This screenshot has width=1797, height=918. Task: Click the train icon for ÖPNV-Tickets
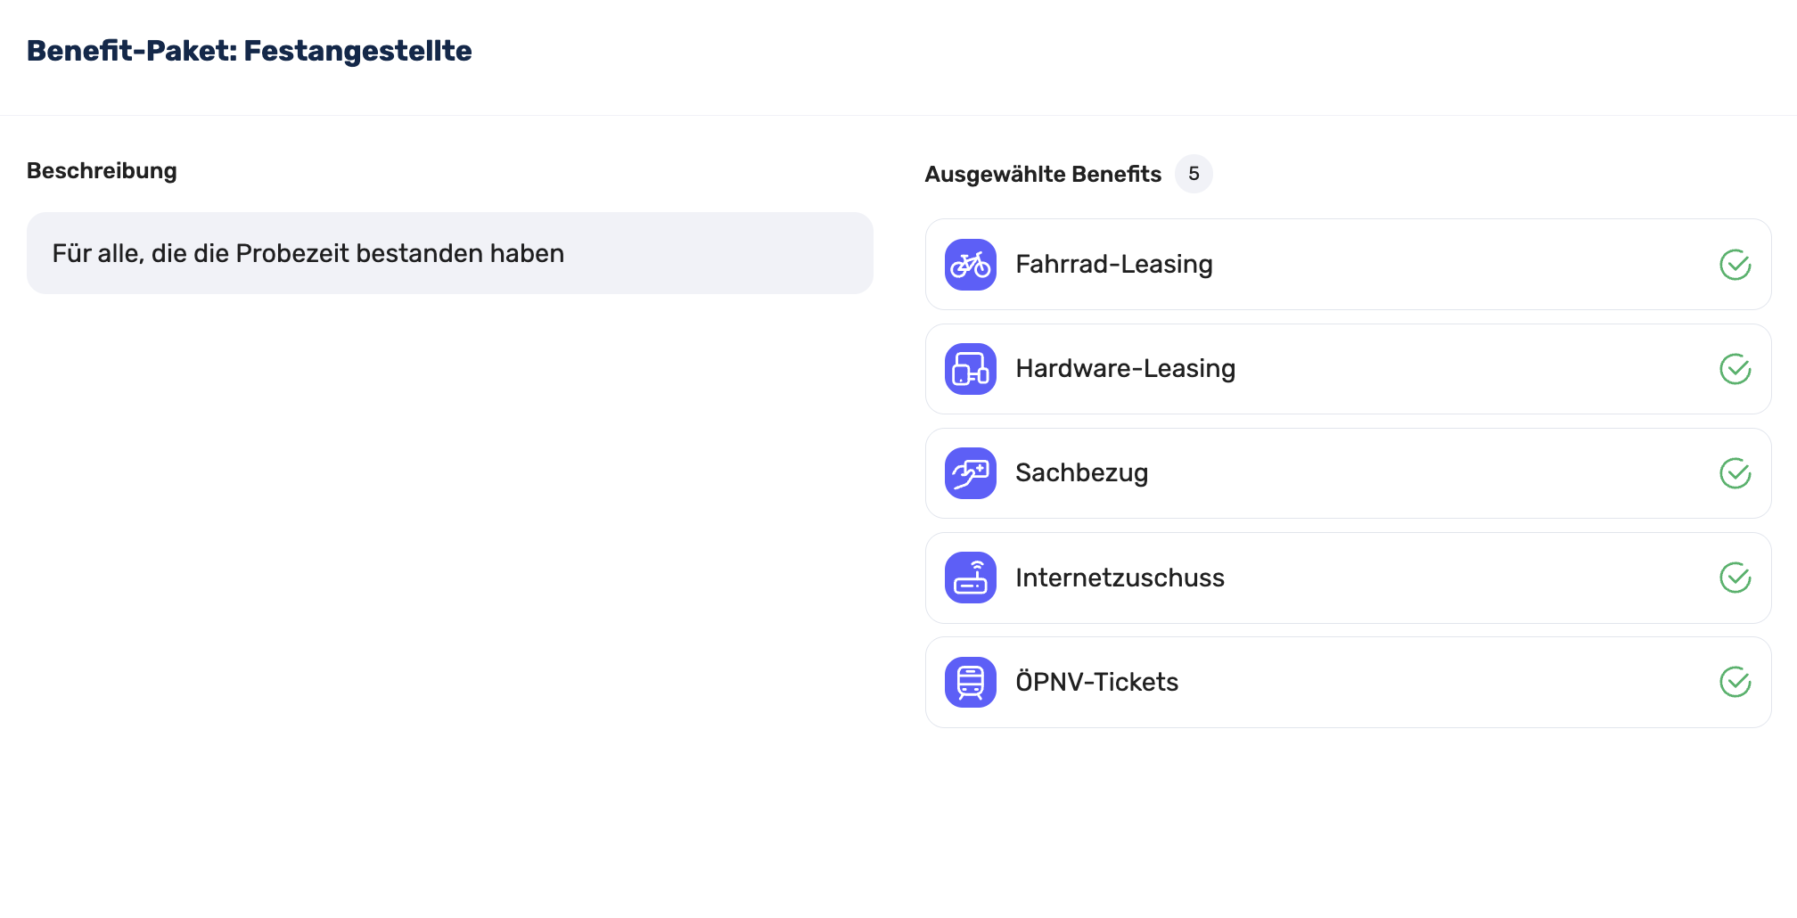(x=970, y=682)
